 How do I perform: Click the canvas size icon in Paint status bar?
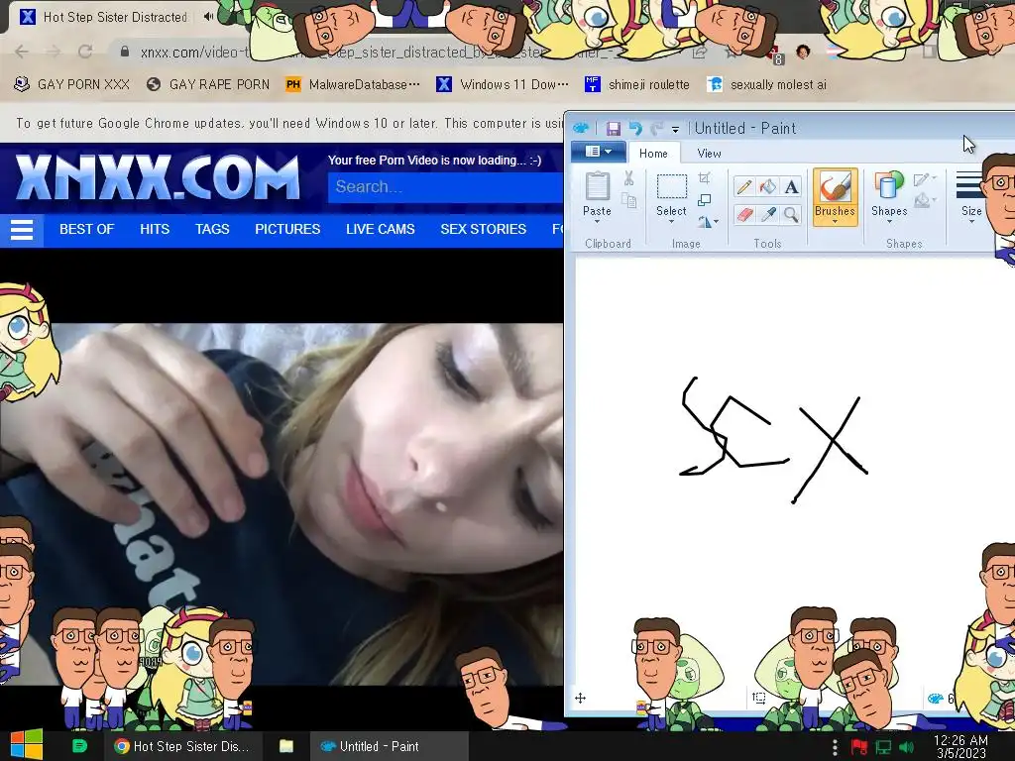pos(935,699)
